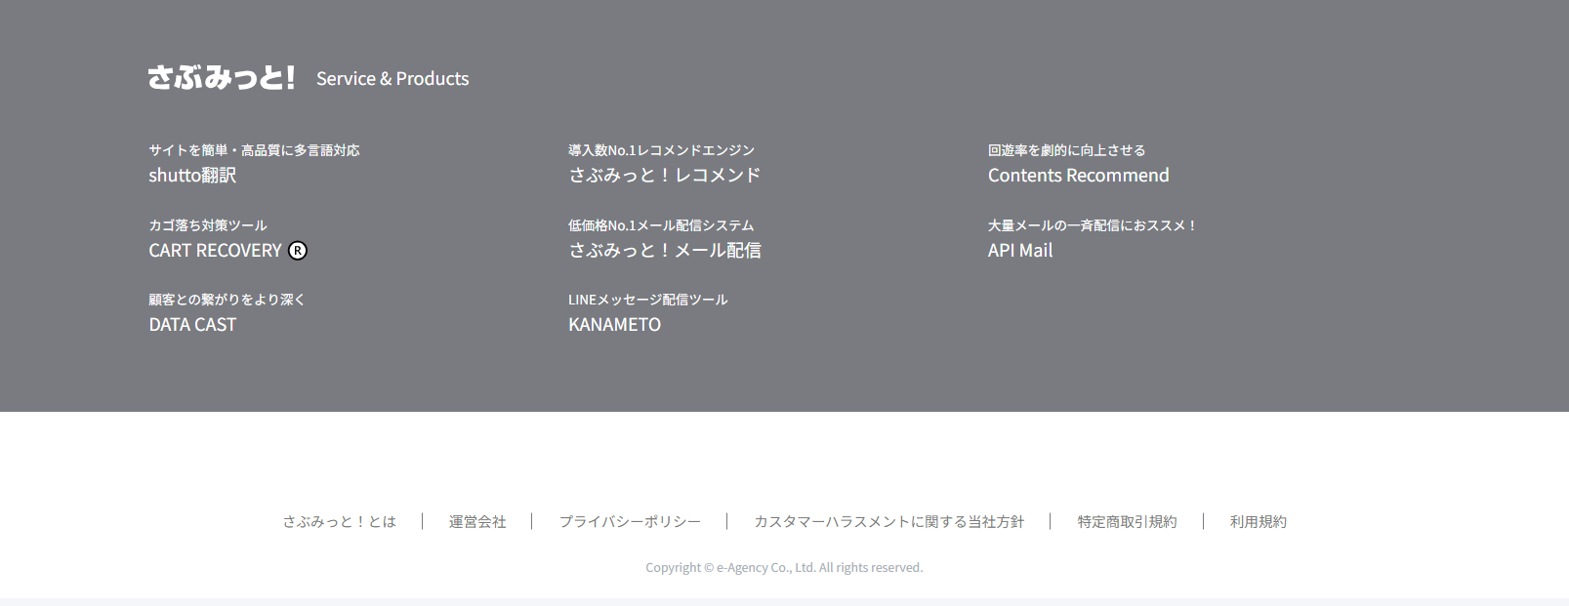Image resolution: width=1569 pixels, height=606 pixels.
Task: Click the e-Agency copyright notice text
Action: [784, 568]
